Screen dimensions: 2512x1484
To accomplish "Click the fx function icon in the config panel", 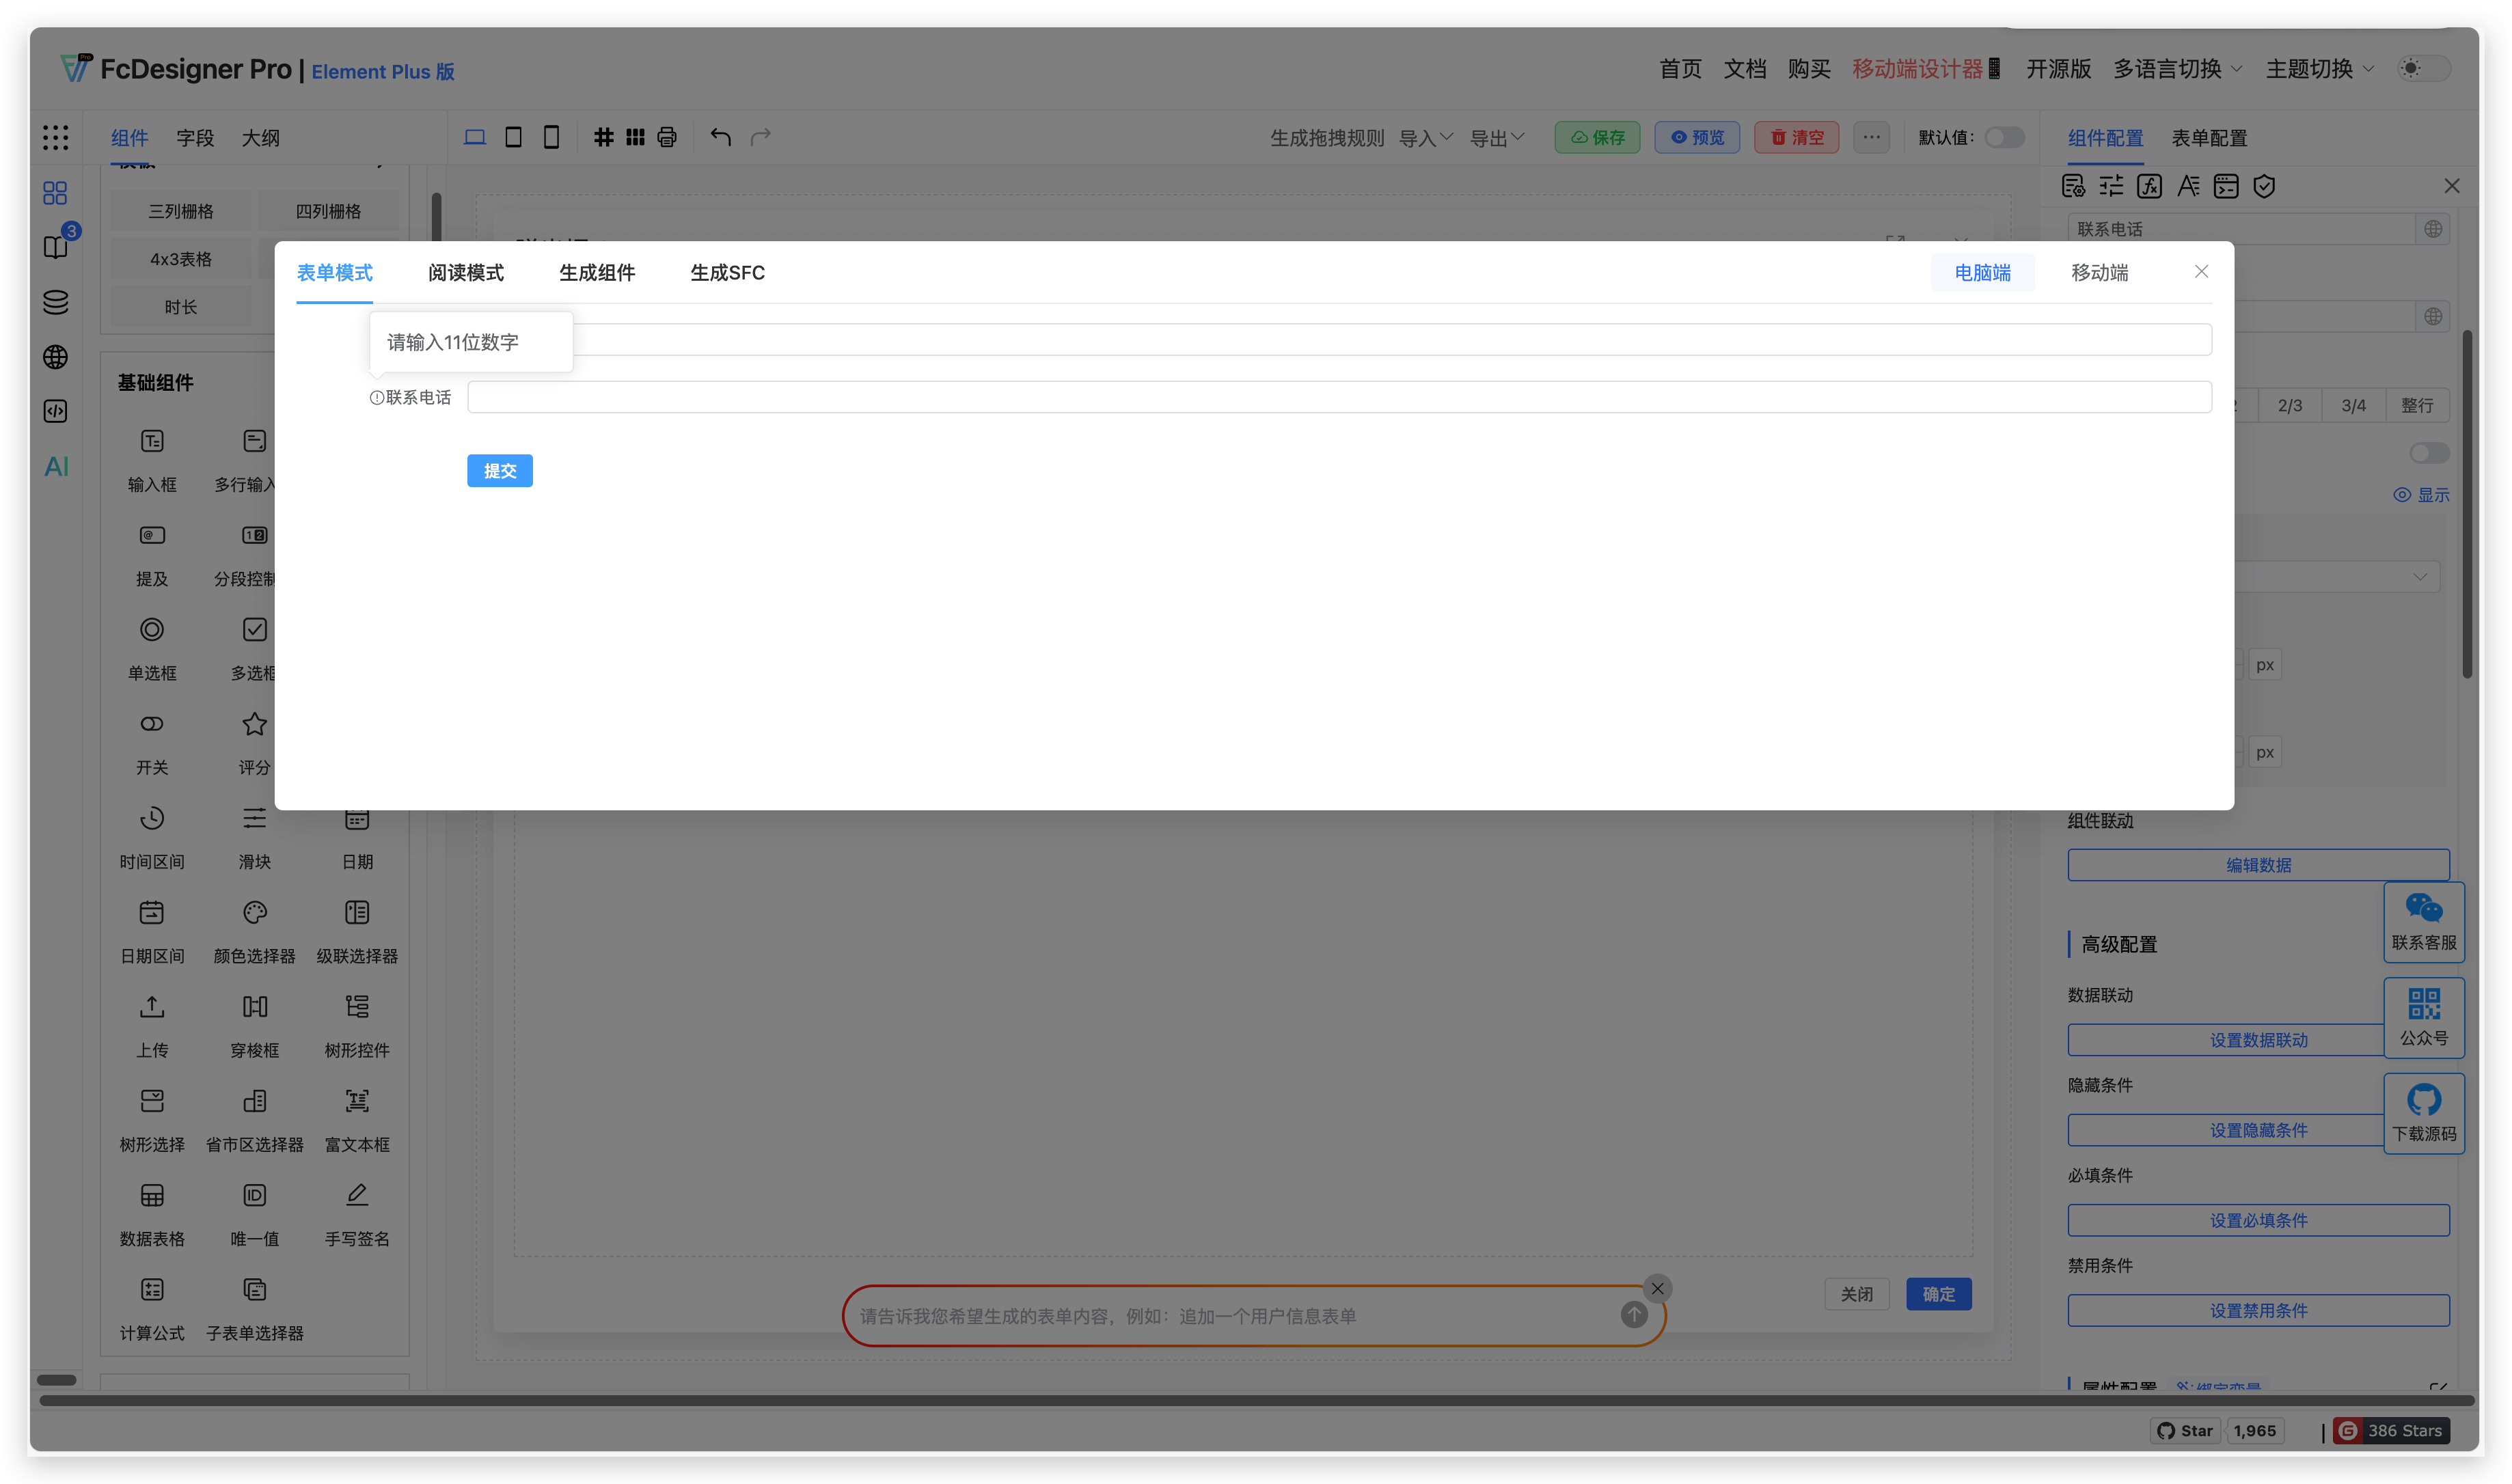I will click(2149, 185).
